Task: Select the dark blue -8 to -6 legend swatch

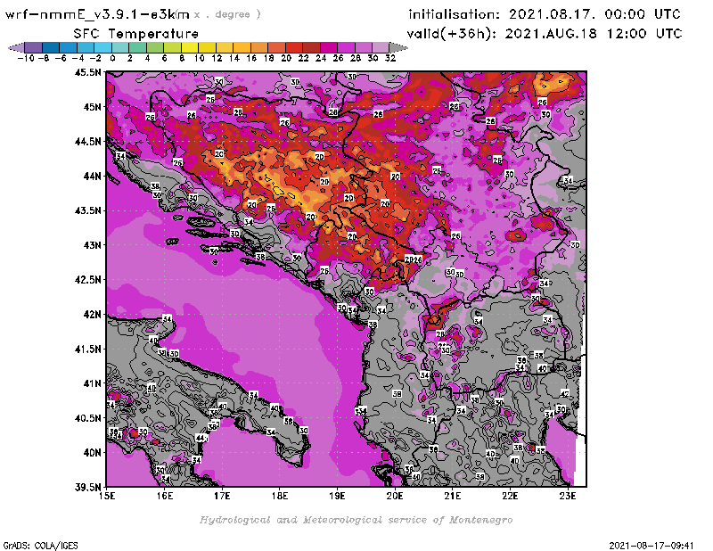Action: click(51, 48)
